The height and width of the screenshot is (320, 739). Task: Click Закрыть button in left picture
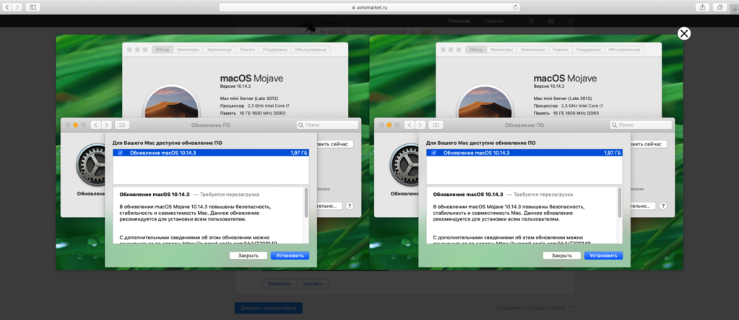(249, 256)
